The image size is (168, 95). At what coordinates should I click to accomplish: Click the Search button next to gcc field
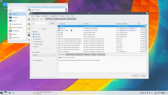(x=52, y=23)
